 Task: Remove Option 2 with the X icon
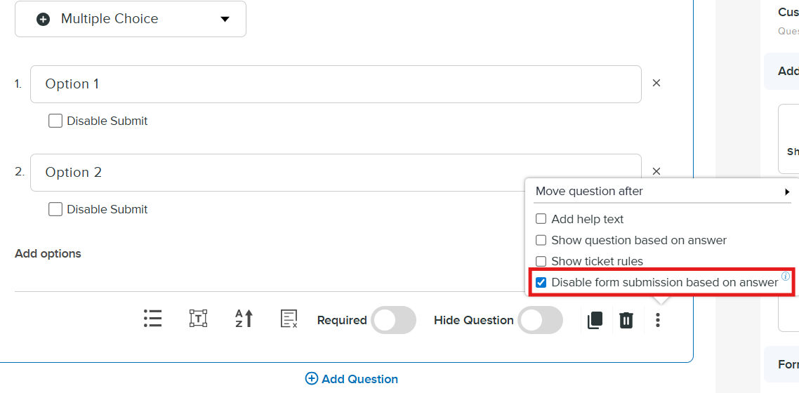pyautogui.click(x=656, y=171)
